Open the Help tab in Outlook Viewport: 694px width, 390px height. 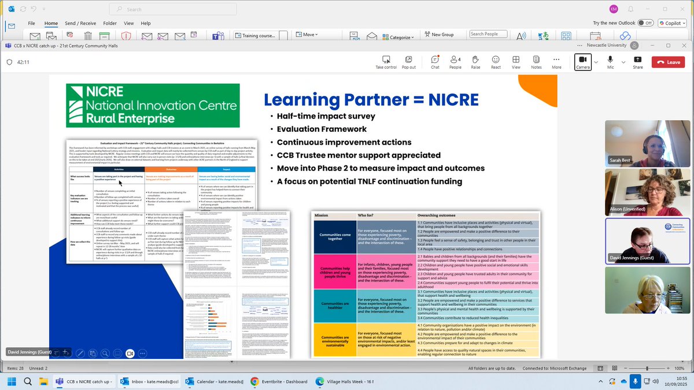[x=145, y=23]
